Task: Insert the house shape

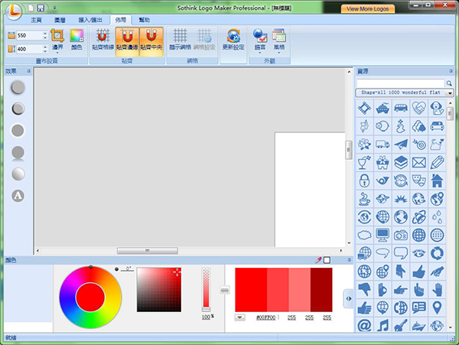Action: (x=437, y=181)
